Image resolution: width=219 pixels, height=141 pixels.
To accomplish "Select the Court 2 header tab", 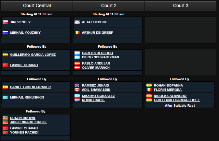I will [109, 6].
